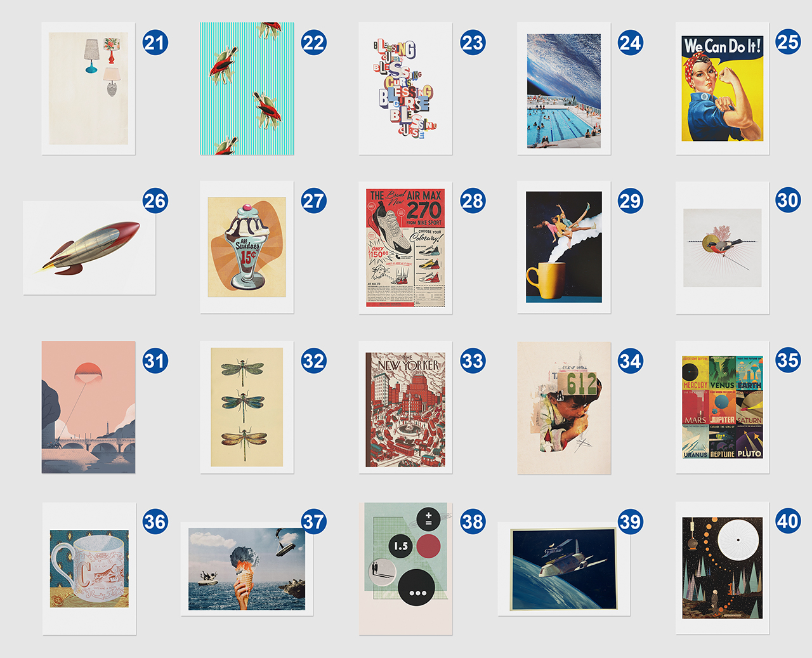The image size is (812, 658).
Task: Click the number 24 badge
Action: point(631,43)
